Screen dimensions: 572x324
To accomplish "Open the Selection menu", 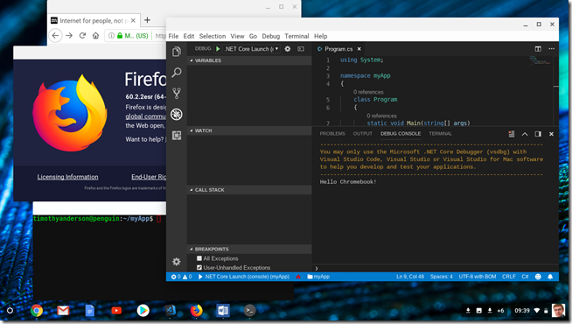I will (x=213, y=36).
